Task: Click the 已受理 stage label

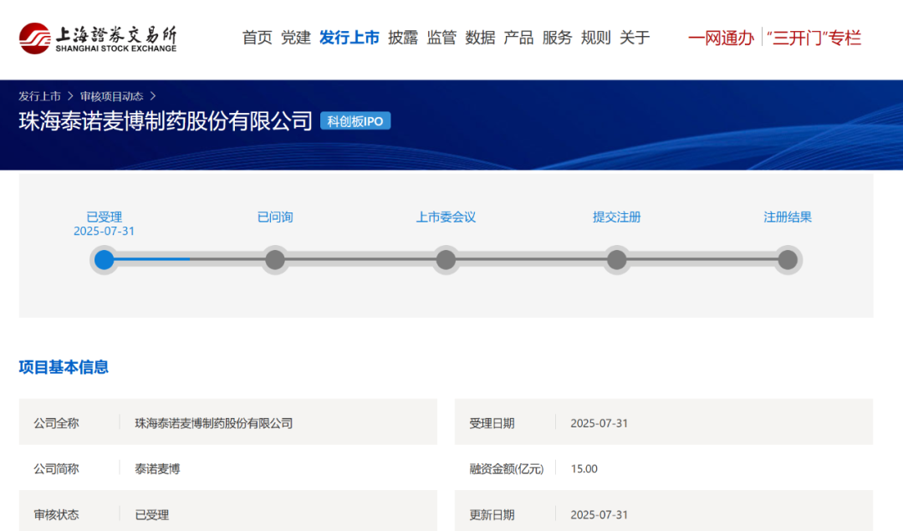Action: point(105,217)
